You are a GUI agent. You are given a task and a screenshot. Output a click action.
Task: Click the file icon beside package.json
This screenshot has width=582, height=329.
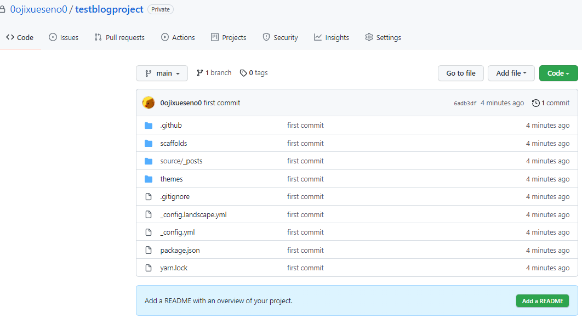click(149, 250)
